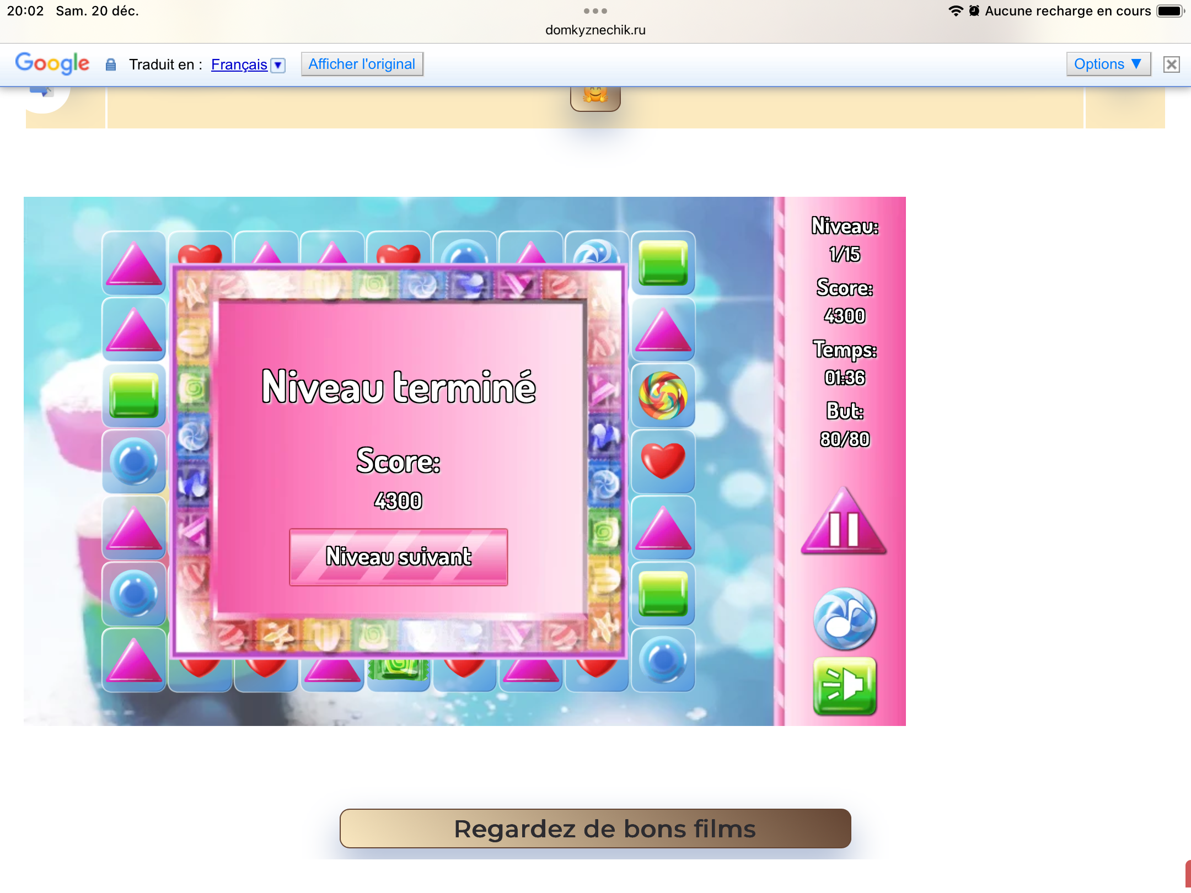This screenshot has width=1191, height=893.
Task: Select the green square in the top-right corner
Action: pos(663,263)
